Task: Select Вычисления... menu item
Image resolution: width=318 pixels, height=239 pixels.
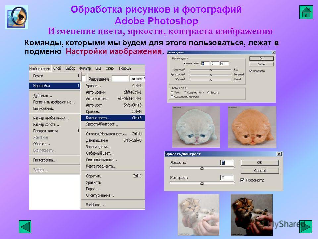Action: (55, 109)
